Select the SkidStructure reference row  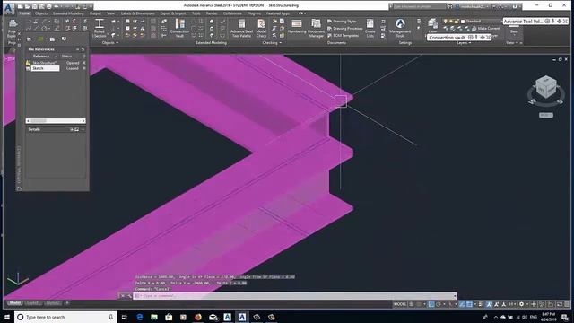(56, 63)
